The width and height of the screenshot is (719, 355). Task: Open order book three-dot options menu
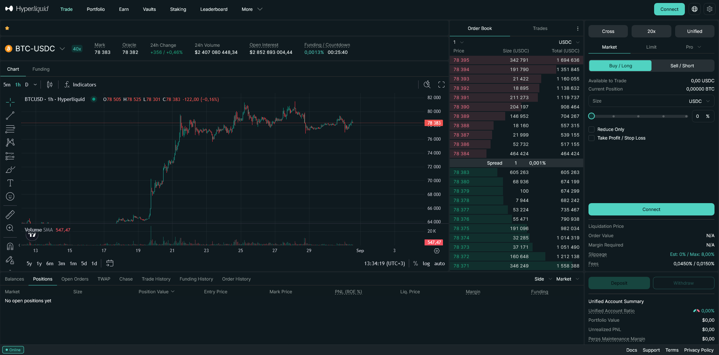(578, 28)
